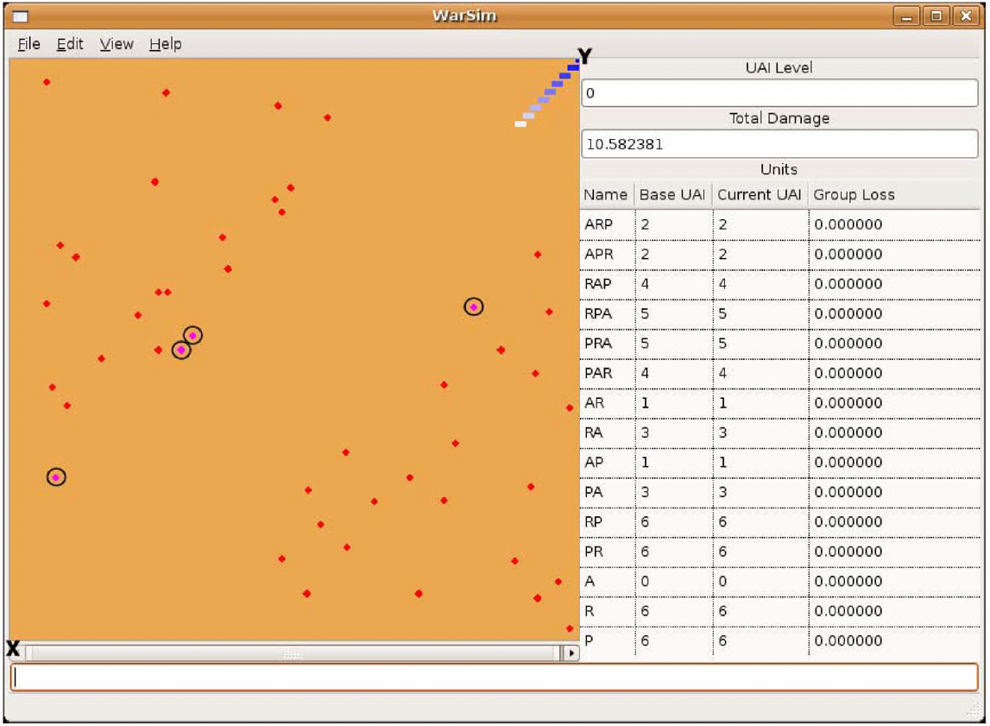This screenshot has height=726, width=990.
Task: Click the lower of the two adjacent circled units
Action: [x=180, y=350]
